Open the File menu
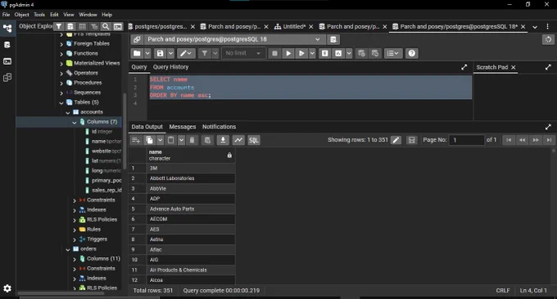Image resolution: width=557 pixels, height=299 pixels. [x=6, y=15]
